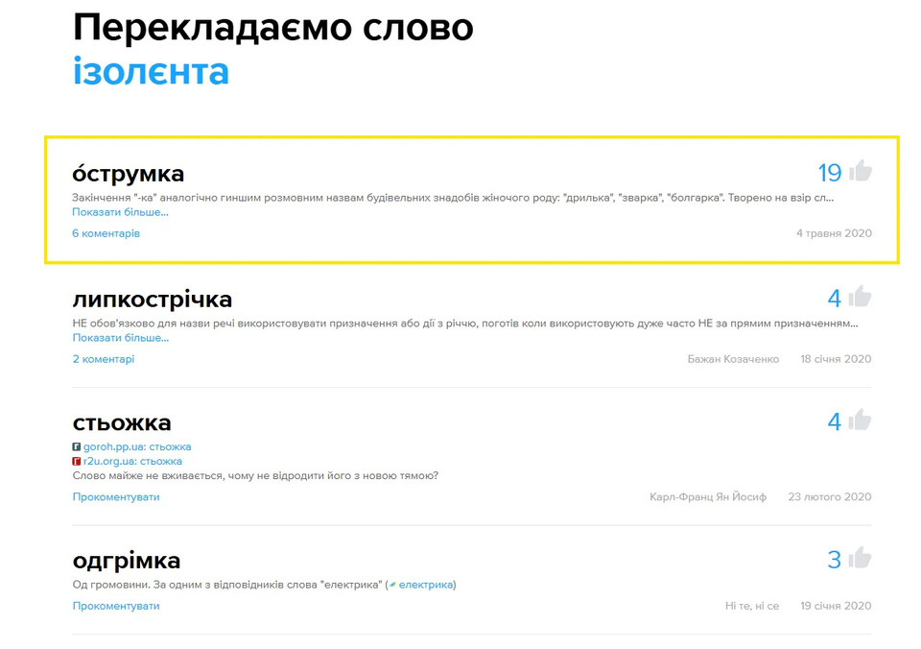Open author profile Карл-Франц Ян Йосиф
Screen dimensions: 921x649
(708, 497)
